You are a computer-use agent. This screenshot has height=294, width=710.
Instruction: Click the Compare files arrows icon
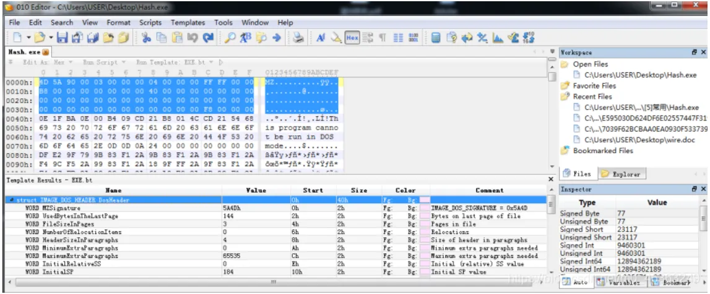tap(467, 38)
